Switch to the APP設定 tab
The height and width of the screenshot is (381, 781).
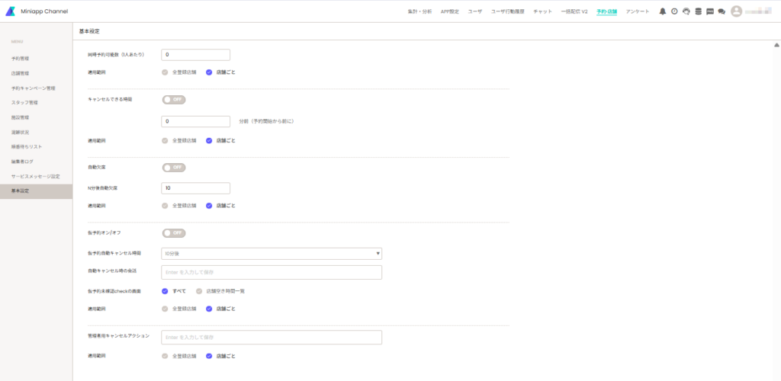point(449,11)
